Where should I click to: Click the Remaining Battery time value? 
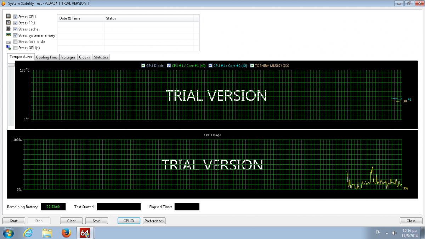click(x=53, y=206)
